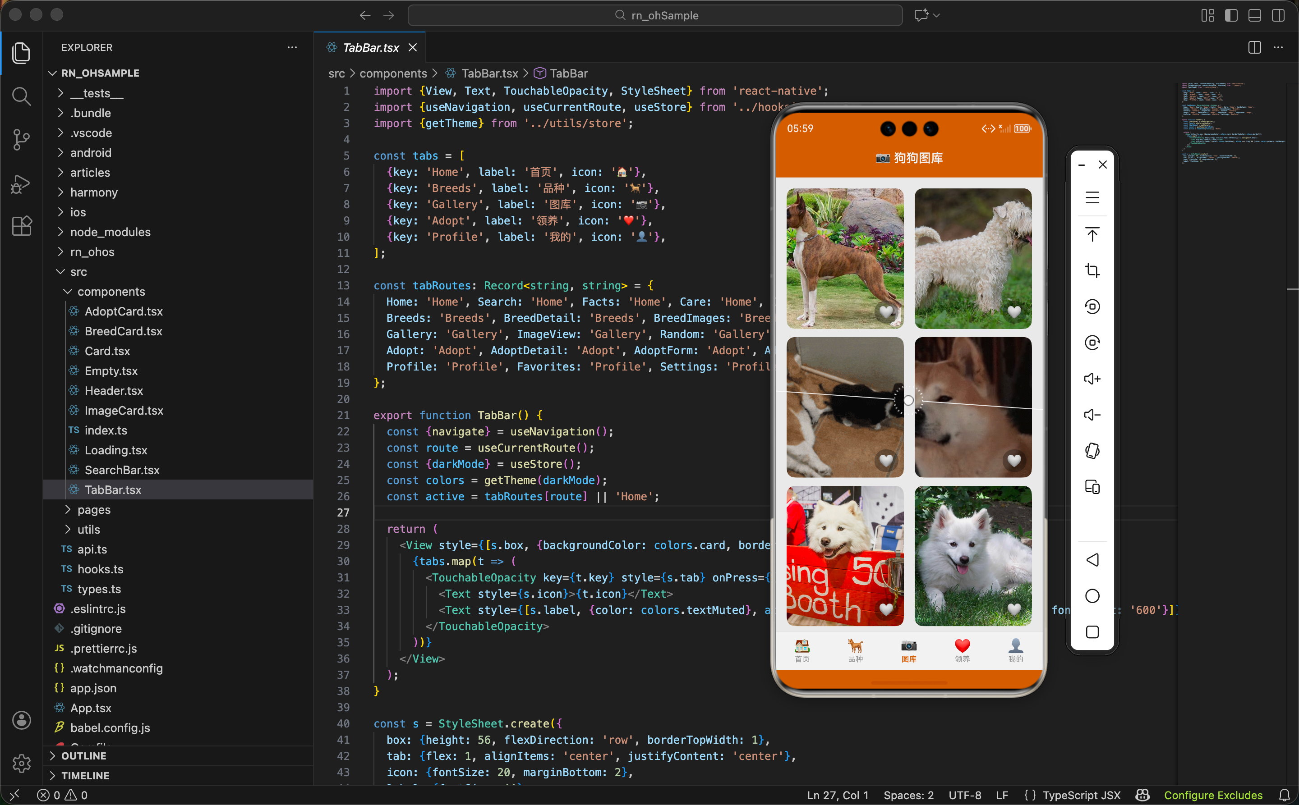
Task: Open the Search view in activity bar
Action: click(x=21, y=96)
